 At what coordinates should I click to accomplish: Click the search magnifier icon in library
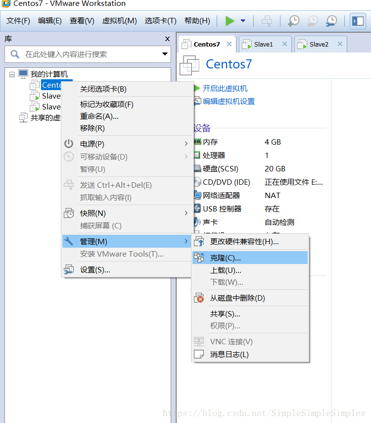point(15,54)
